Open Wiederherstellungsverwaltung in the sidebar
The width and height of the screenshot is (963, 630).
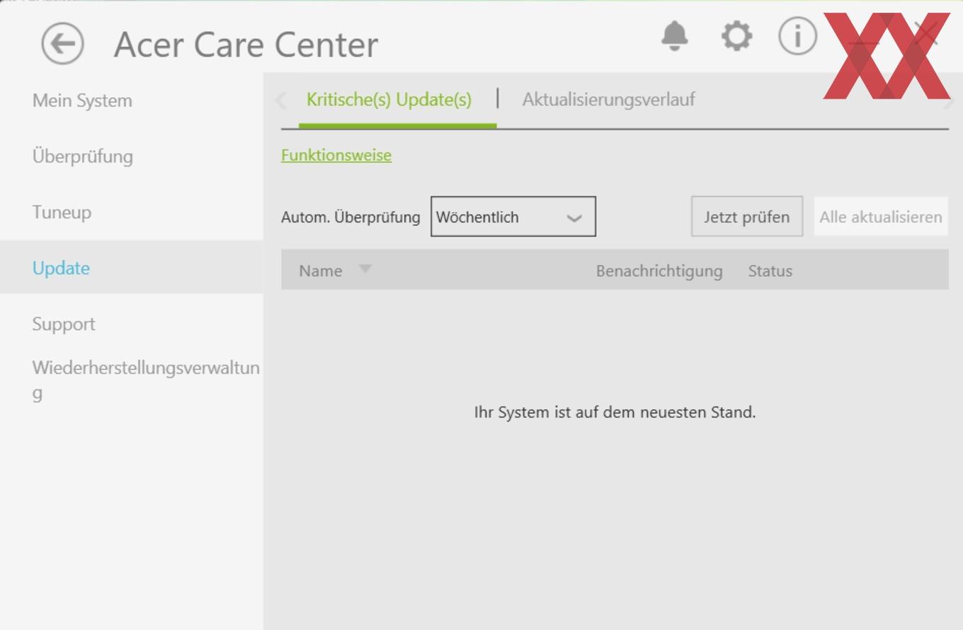[145, 379]
